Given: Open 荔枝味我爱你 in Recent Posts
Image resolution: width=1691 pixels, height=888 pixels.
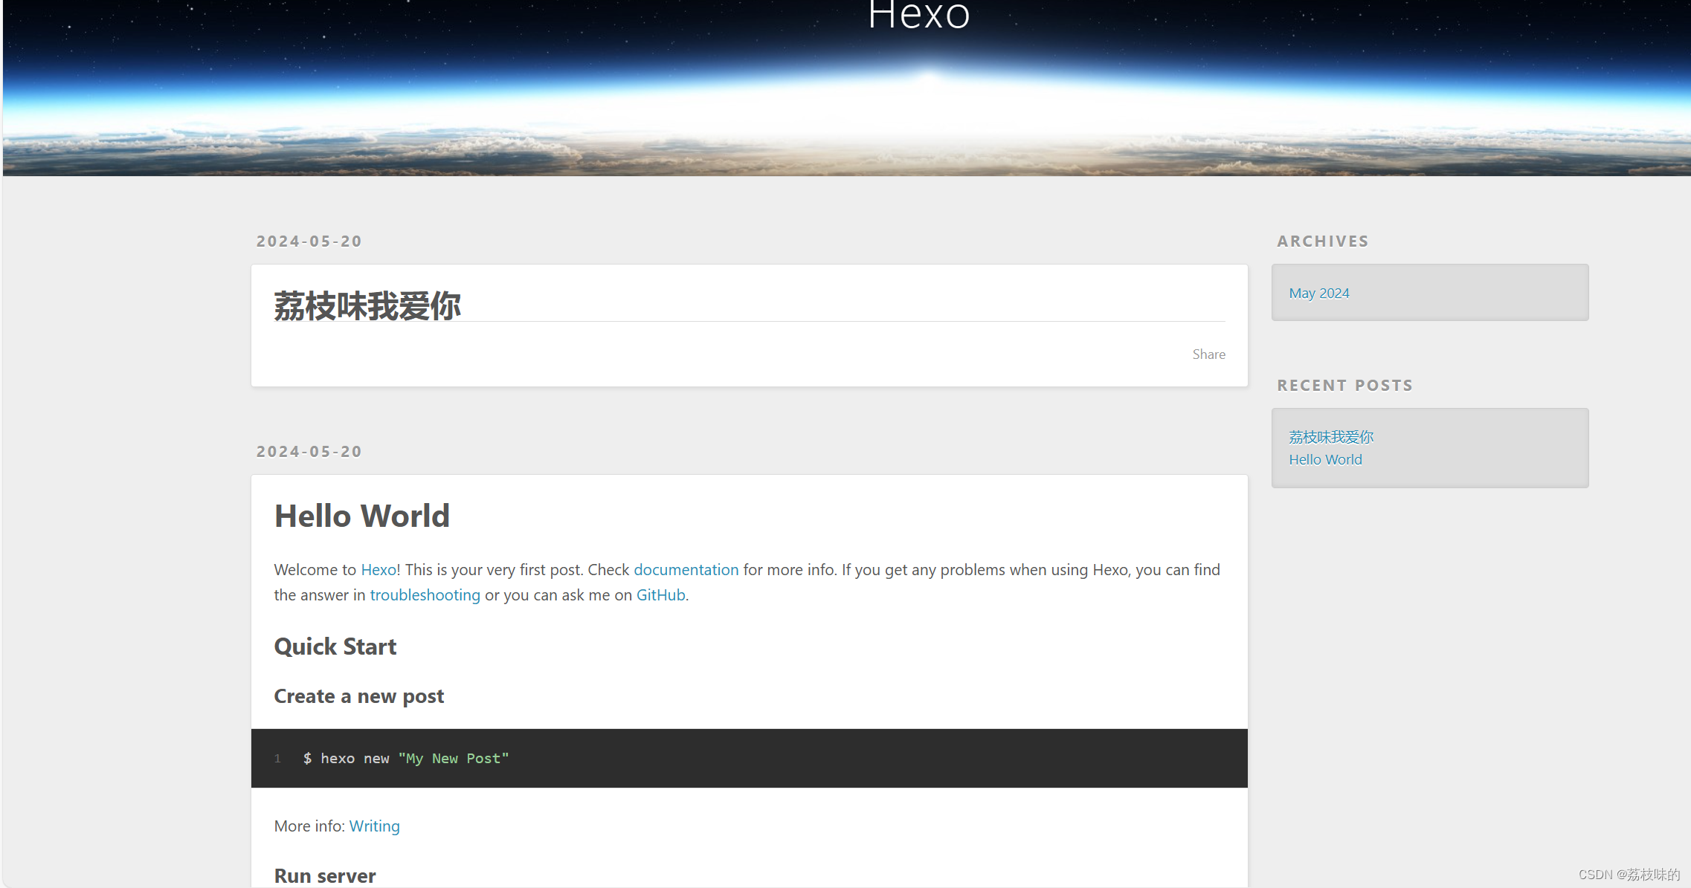Looking at the screenshot, I should click(1331, 437).
